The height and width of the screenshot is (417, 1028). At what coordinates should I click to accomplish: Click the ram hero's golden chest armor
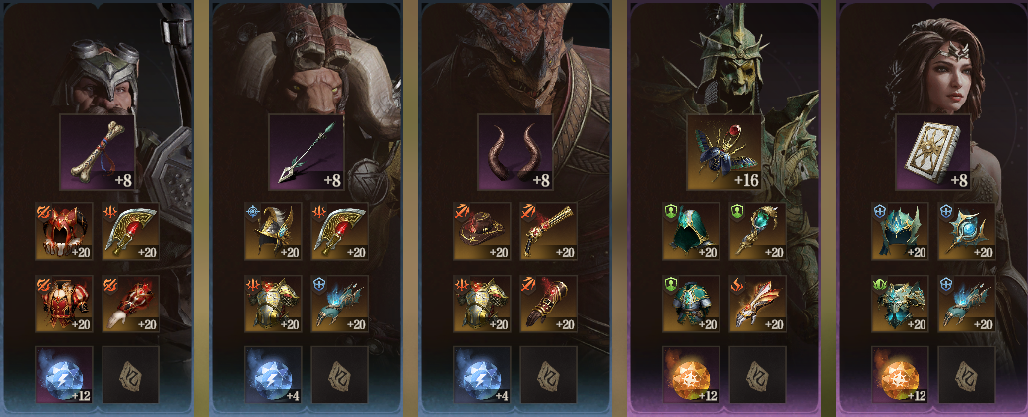pyautogui.click(x=273, y=304)
